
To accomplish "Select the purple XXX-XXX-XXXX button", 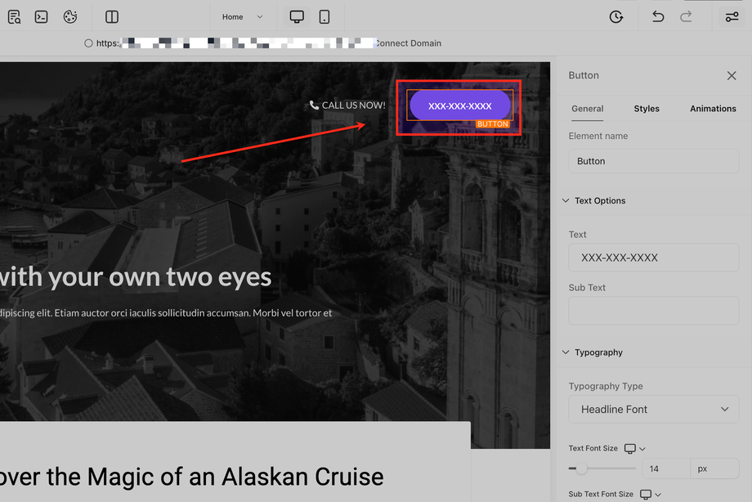I will tap(460, 106).
